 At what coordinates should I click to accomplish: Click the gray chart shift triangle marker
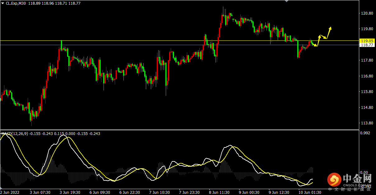(x=287, y=2)
